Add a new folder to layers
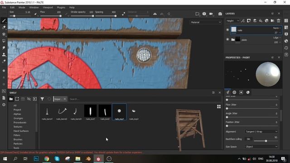 coord(272,21)
